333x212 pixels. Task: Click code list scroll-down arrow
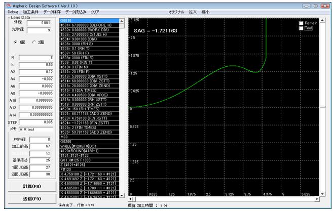click(122, 195)
